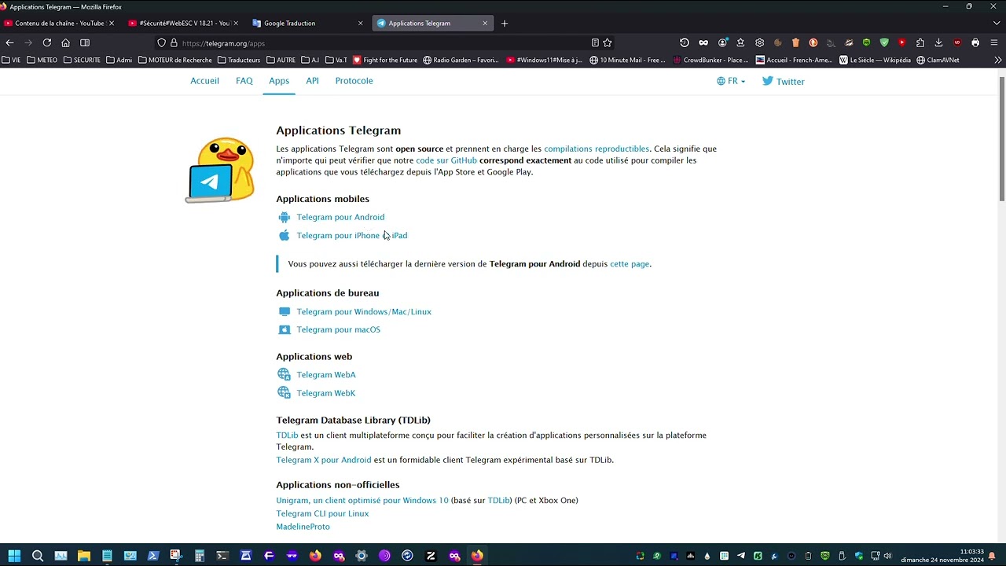Open the settings gear icon in Firefox toolbar
This screenshot has height=566, width=1006.
coord(759,42)
